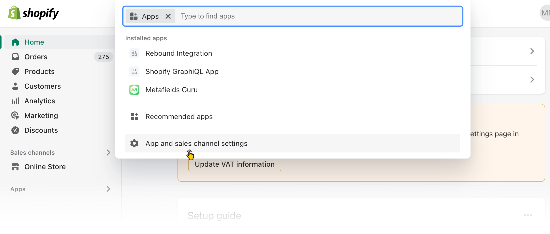This screenshot has width=550, height=234.
Task: Open App and sales channel settings
Action: (x=196, y=143)
